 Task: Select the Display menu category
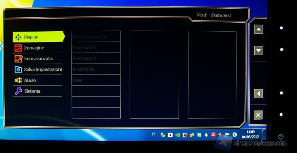click(x=38, y=37)
